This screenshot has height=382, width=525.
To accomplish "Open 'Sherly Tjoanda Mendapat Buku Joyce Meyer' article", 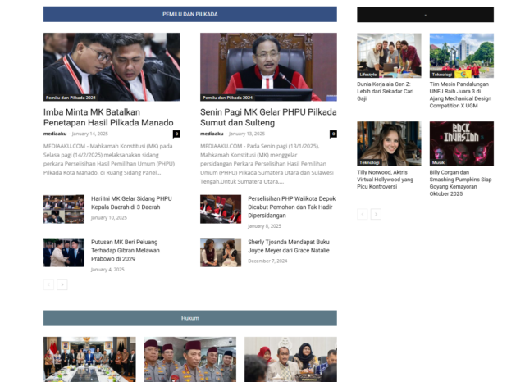I will [x=288, y=246].
